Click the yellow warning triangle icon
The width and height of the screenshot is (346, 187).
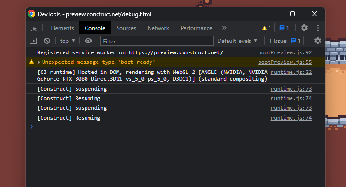(32, 62)
